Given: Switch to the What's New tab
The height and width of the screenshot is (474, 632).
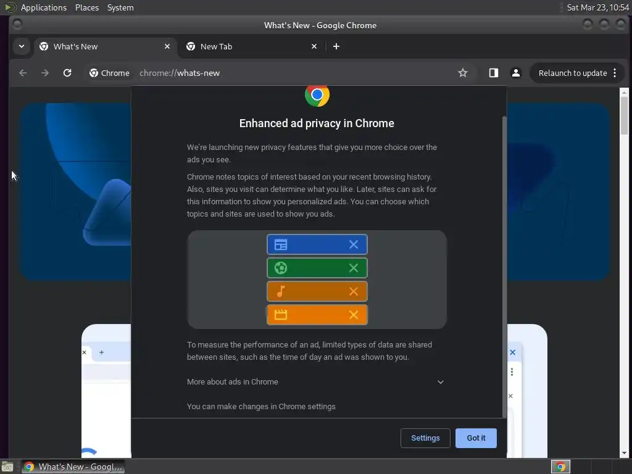Looking at the screenshot, I should pyautogui.click(x=104, y=46).
